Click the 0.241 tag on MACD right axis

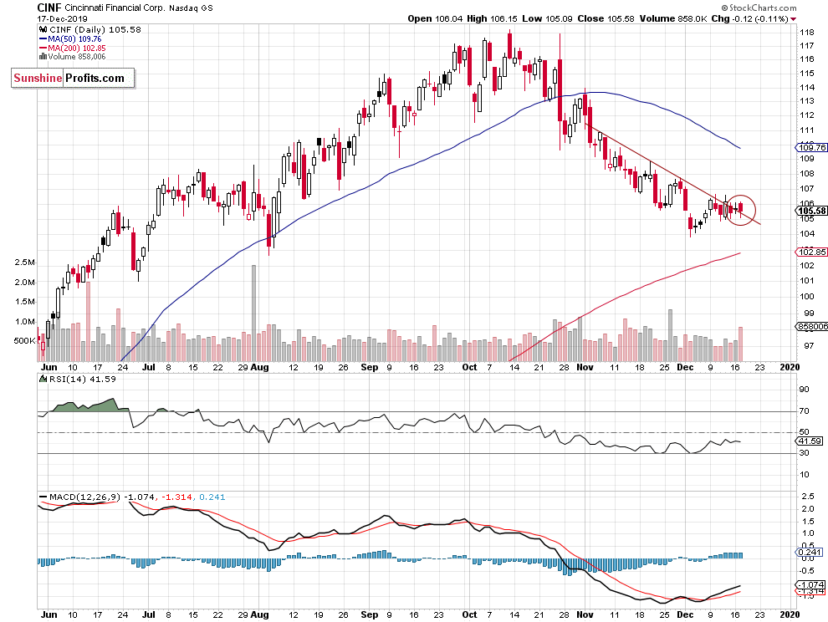pyautogui.click(x=809, y=553)
